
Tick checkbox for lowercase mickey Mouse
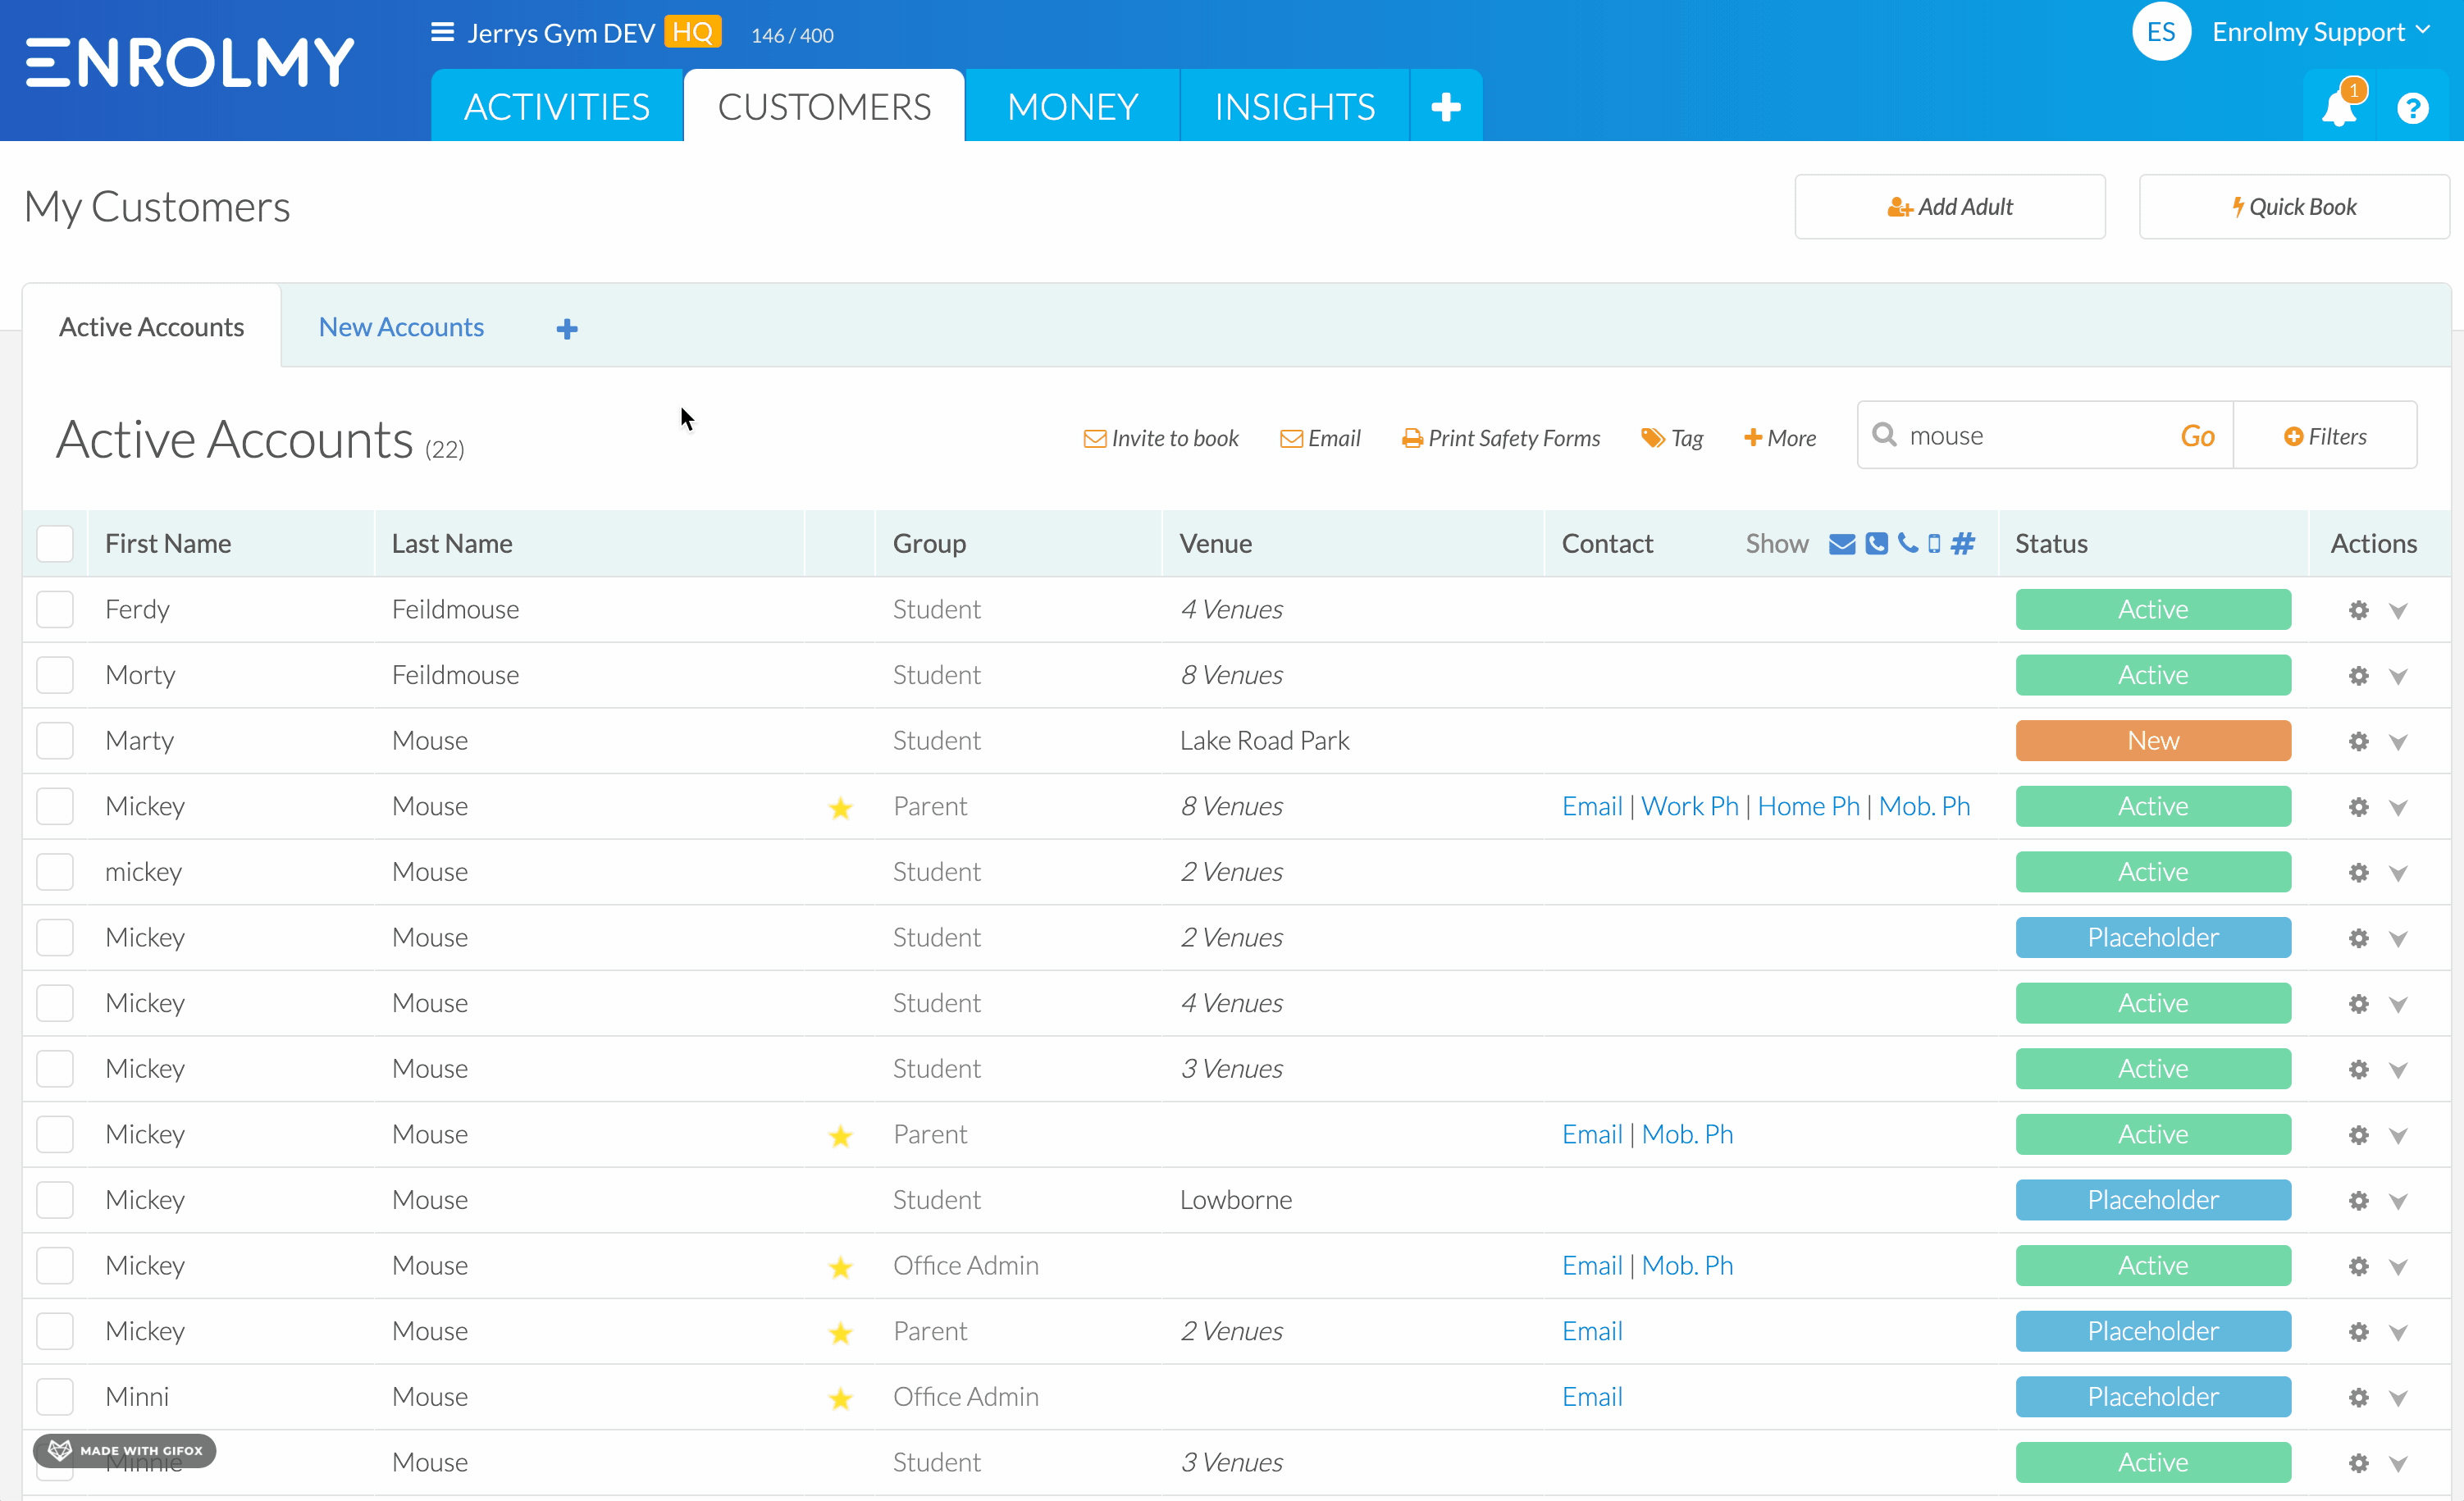[x=55, y=872]
